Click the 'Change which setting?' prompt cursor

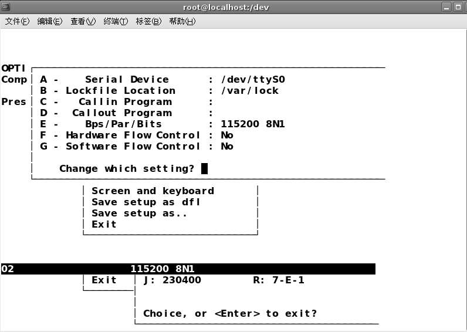point(204,169)
